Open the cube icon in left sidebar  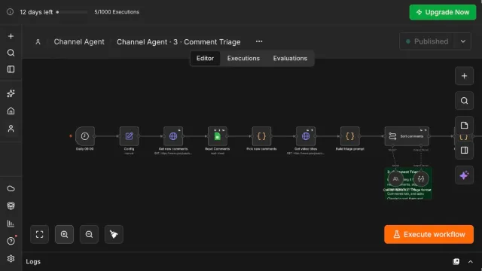[x=11, y=206]
